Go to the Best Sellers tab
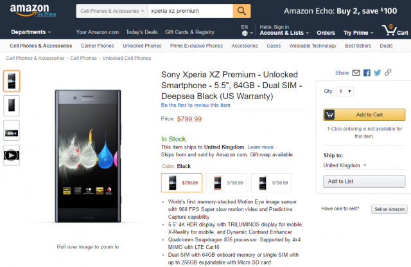 [358, 46]
